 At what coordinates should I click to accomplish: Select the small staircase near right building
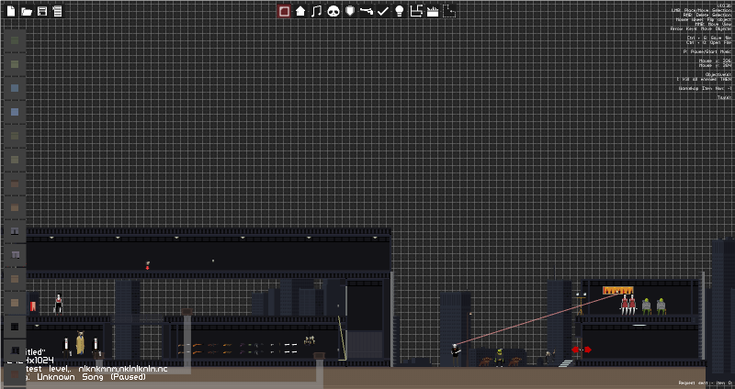coord(566,363)
